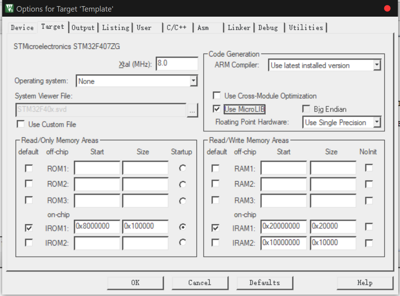
Task: Click the IRAM1 Start field showing 0x20000000
Action: [x=284, y=226]
